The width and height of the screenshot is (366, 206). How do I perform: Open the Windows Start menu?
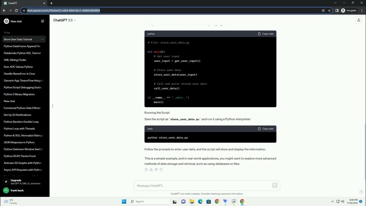click(124, 201)
